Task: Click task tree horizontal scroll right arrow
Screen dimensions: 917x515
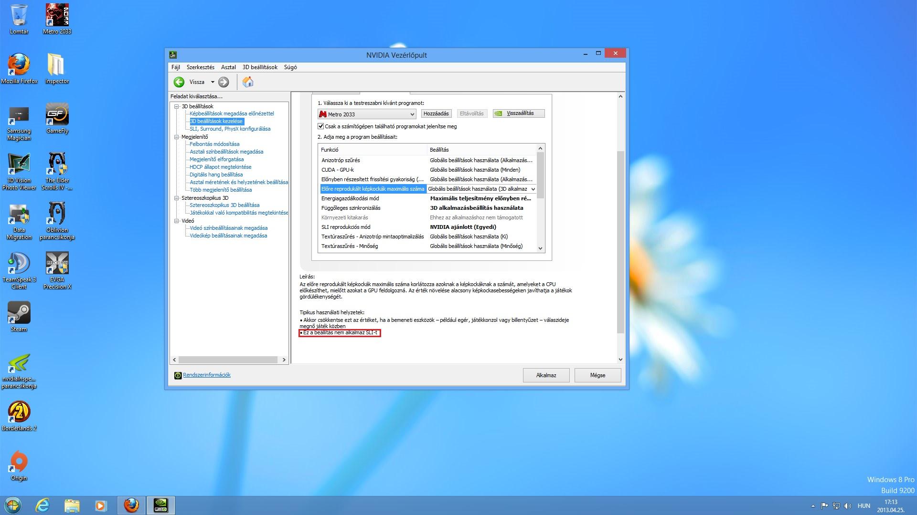Action: pyautogui.click(x=284, y=360)
